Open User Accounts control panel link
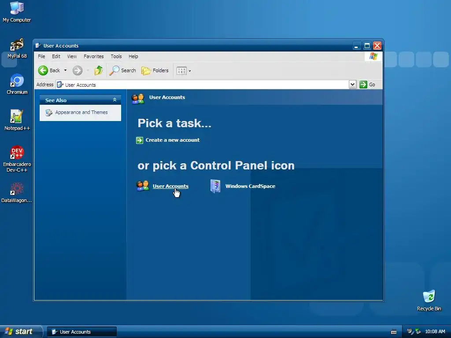 coord(170,186)
